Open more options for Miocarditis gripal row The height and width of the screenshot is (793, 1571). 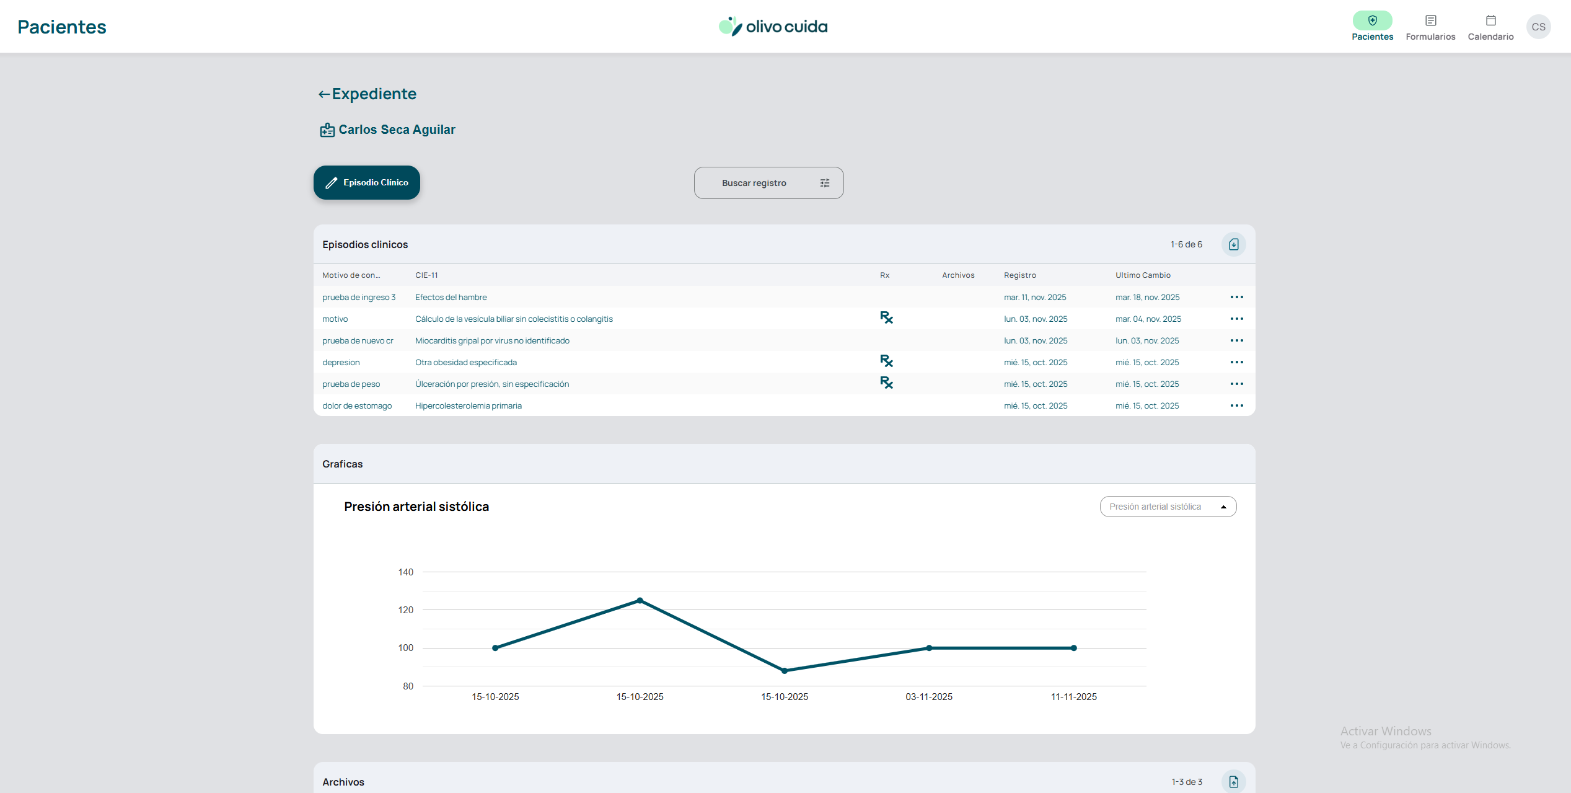[x=1236, y=340]
